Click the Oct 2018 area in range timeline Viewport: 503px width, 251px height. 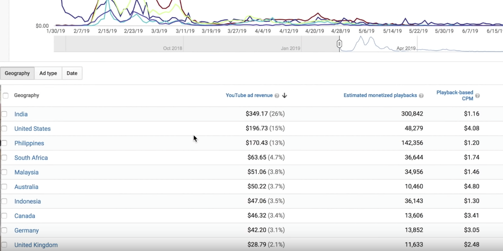tap(173, 48)
